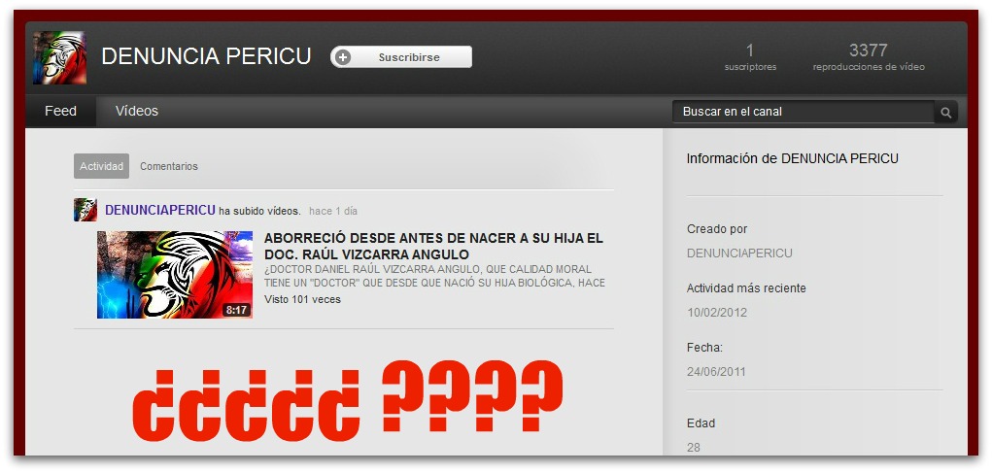Open the video title 'ABORRECIÓ DESDE ANTES DE NACER'
This screenshot has width=992, height=473.
[x=433, y=246]
